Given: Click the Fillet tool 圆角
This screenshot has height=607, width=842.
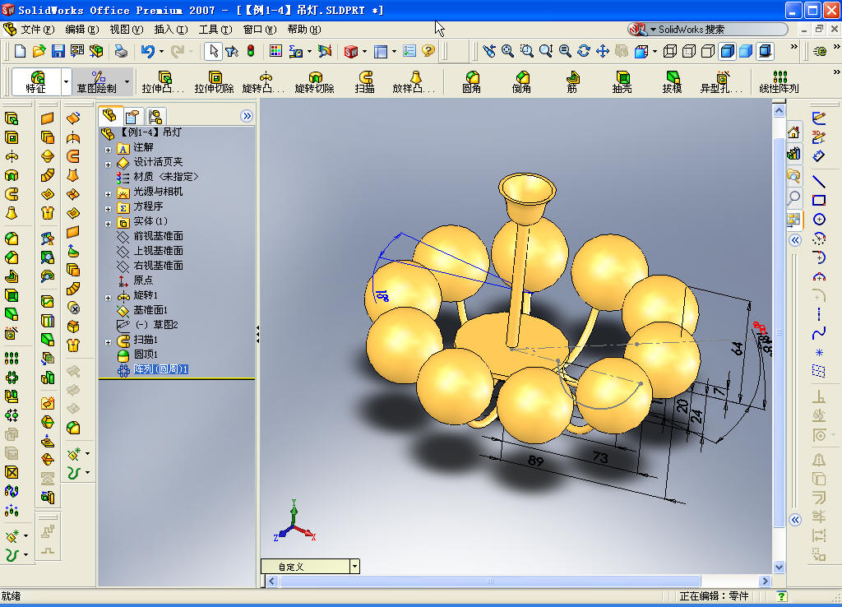Looking at the screenshot, I should 471,81.
